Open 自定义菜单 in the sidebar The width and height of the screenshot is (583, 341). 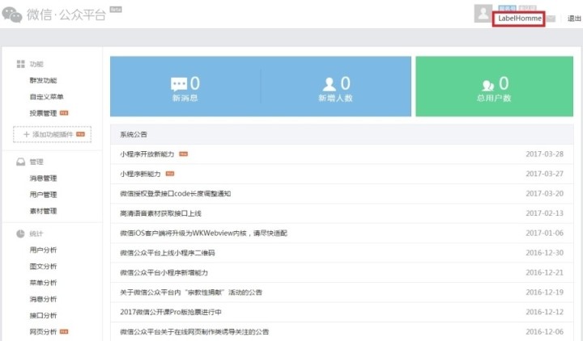tap(46, 96)
